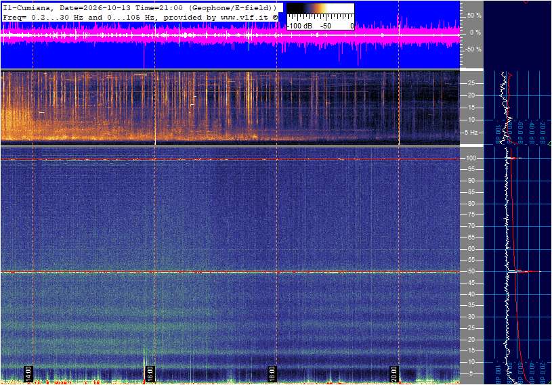Click the 35 Hz E-field axis label

pos(471,305)
